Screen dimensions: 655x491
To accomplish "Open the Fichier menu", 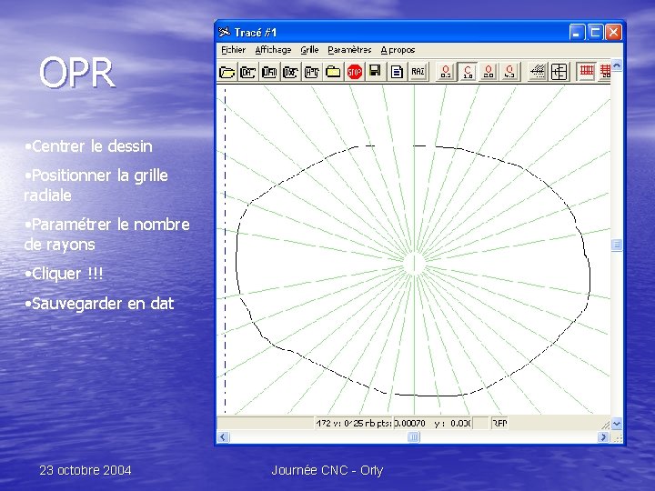I will coord(233,50).
